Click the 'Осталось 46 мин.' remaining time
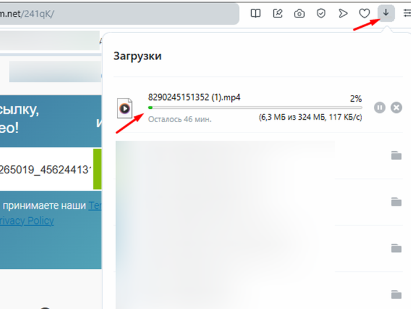The height and width of the screenshot is (309, 411). [180, 119]
